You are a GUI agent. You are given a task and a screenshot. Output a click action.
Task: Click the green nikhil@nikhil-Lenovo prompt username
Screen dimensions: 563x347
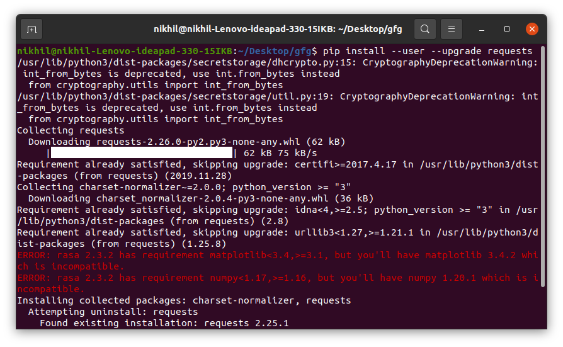125,51
